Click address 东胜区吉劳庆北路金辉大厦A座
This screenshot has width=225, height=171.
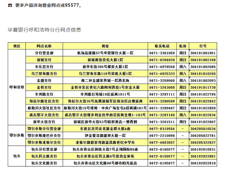(105, 129)
